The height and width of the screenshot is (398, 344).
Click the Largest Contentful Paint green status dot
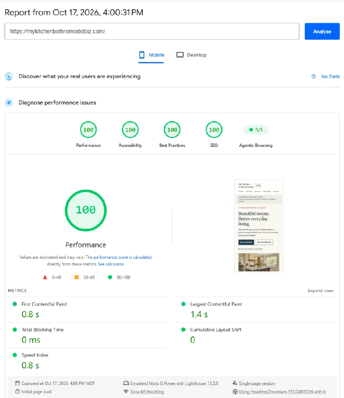(183, 304)
